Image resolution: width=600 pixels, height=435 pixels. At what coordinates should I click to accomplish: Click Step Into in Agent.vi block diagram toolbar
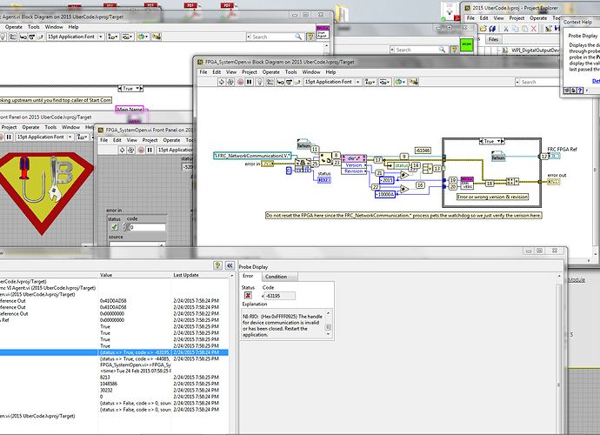(x=23, y=37)
